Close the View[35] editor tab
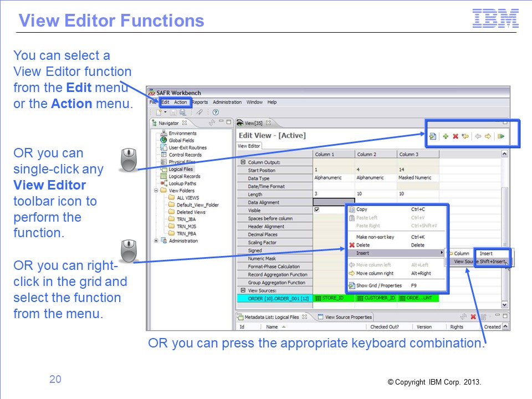 268,123
